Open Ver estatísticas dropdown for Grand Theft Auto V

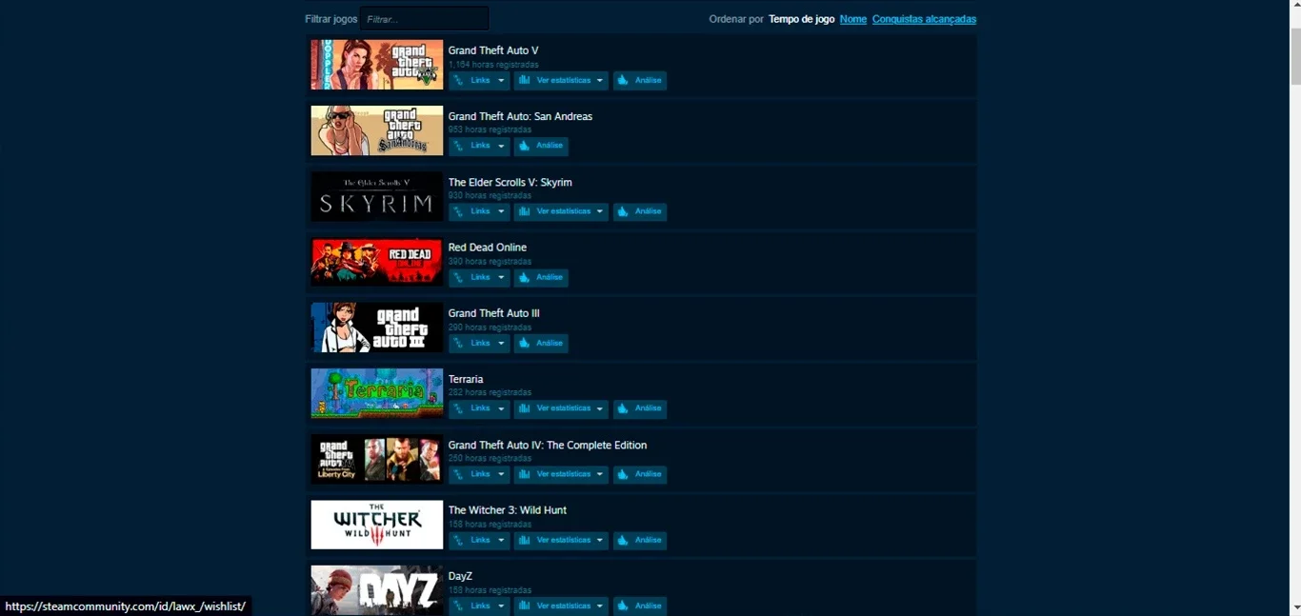(561, 81)
